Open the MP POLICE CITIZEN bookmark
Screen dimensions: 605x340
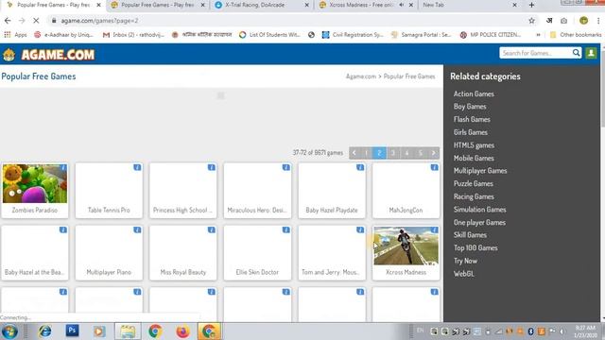pos(491,35)
